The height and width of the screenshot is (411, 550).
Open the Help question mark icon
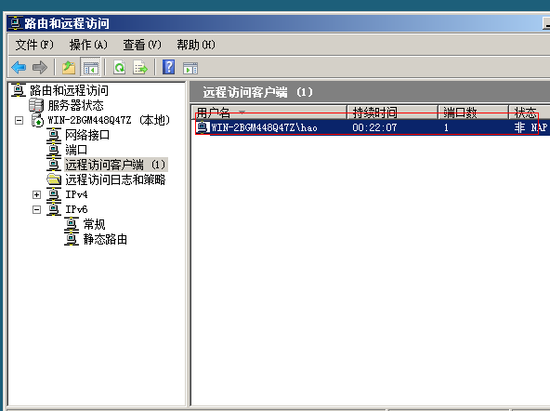pyautogui.click(x=169, y=67)
